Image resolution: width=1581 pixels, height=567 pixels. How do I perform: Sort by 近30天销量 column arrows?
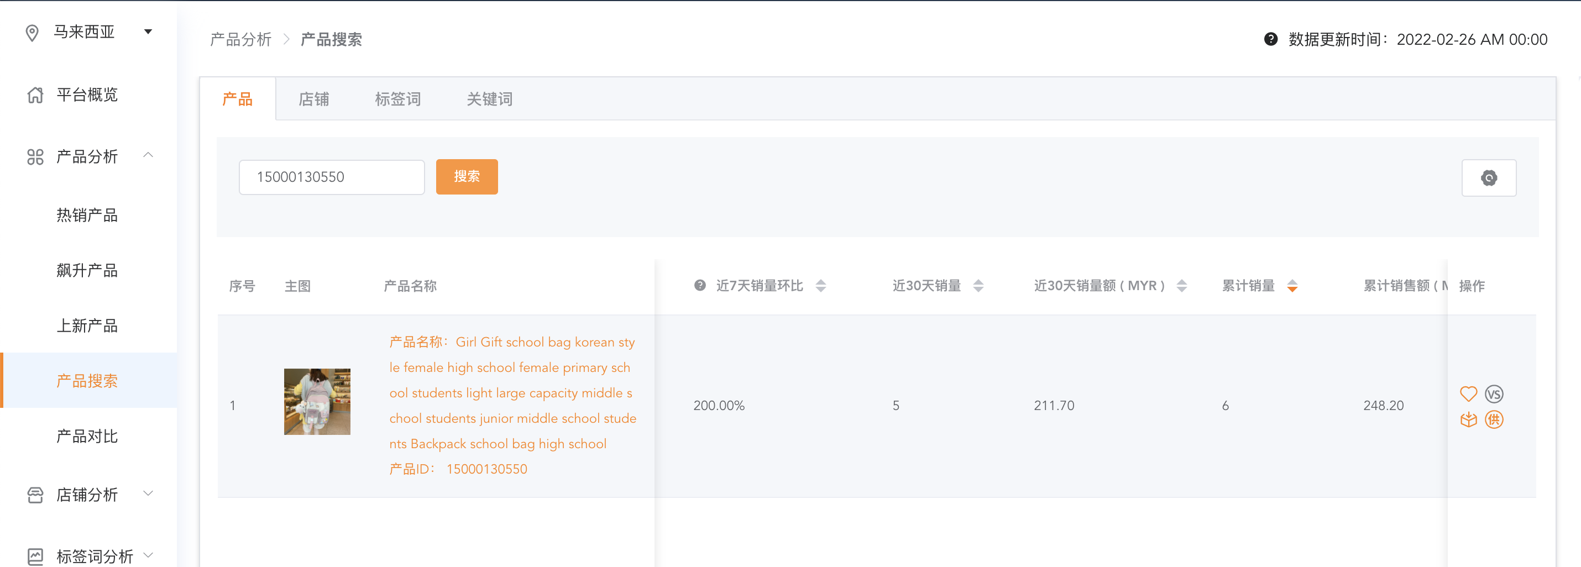coord(978,286)
